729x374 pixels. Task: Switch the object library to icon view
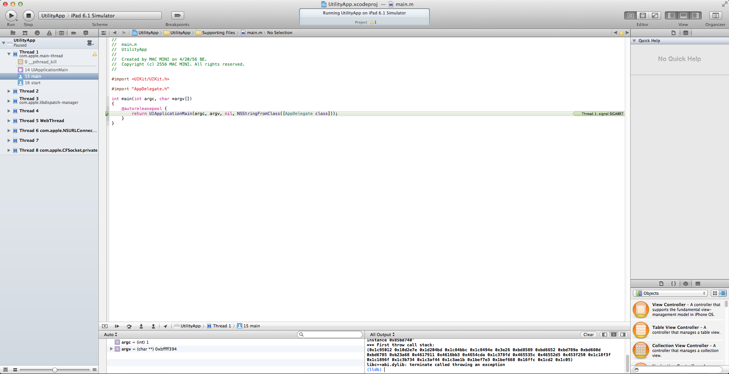pos(715,293)
